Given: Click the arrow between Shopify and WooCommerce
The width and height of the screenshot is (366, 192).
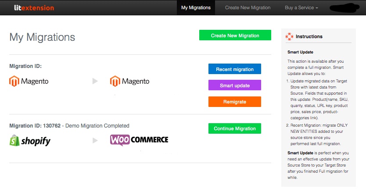Looking at the screenshot, I should pos(95,140).
